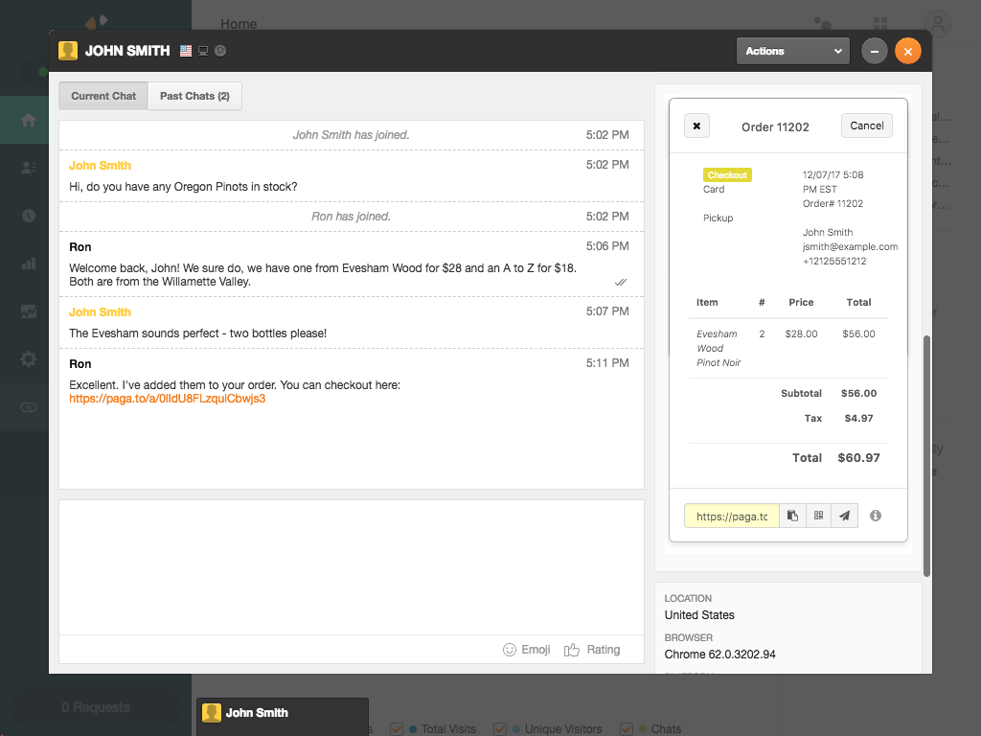Open the paga.to checkout link in chat

pyautogui.click(x=167, y=399)
